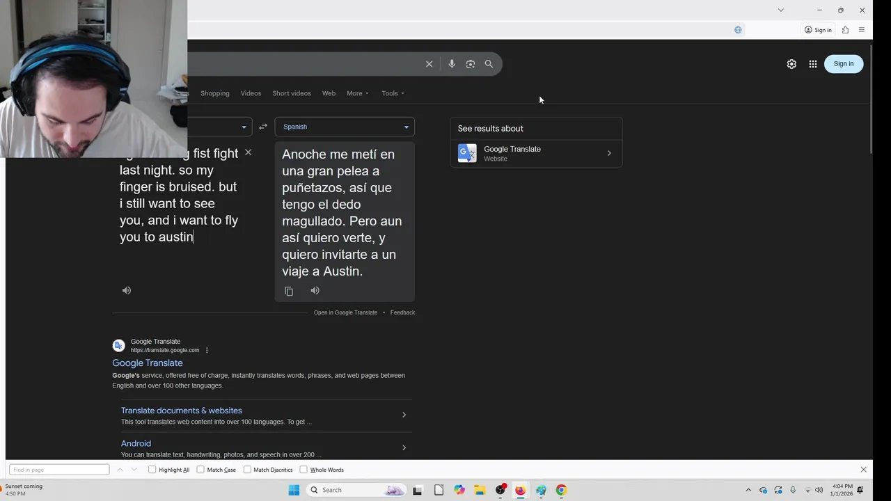Click inside the English source text area
Screen dimensions: 891x501
pyautogui.click(x=179, y=203)
